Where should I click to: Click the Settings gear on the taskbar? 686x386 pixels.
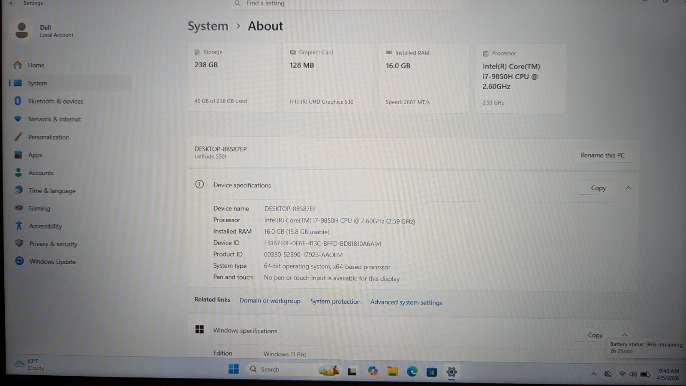pos(451,372)
